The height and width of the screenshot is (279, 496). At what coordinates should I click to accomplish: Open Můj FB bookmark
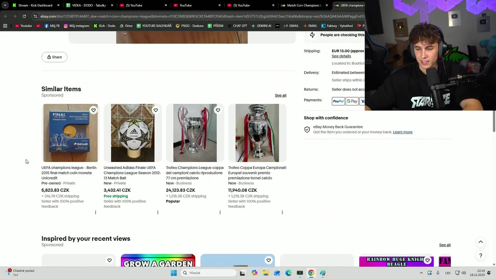click(x=52, y=26)
